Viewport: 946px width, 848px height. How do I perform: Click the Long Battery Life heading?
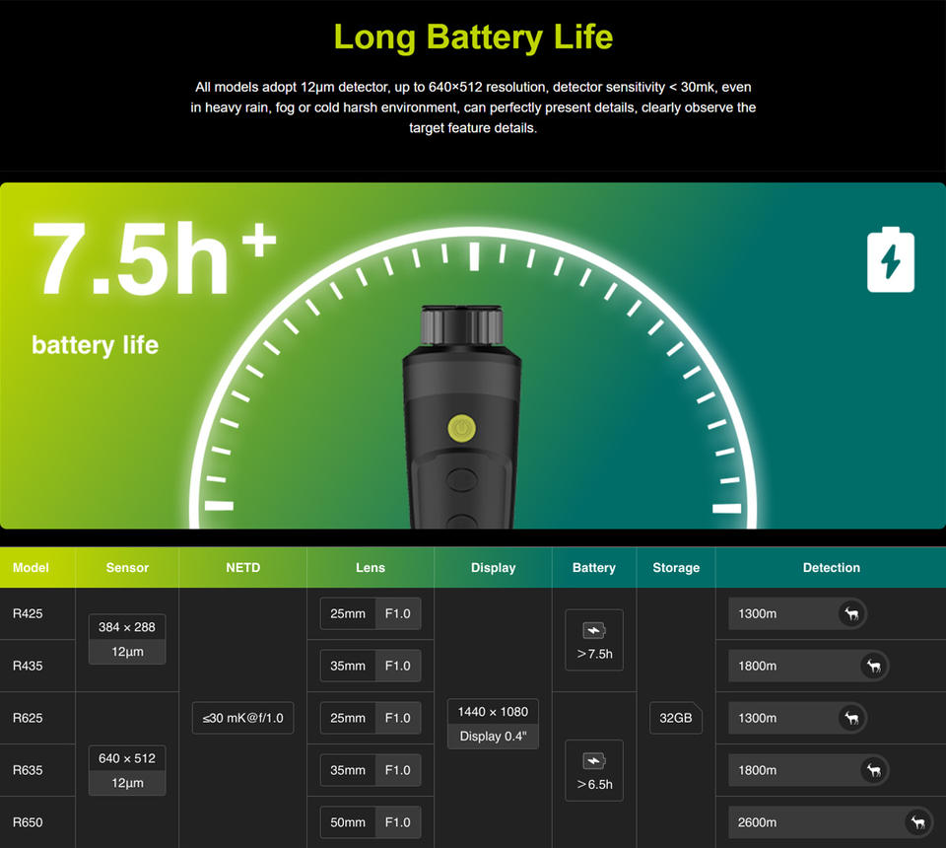tap(474, 36)
